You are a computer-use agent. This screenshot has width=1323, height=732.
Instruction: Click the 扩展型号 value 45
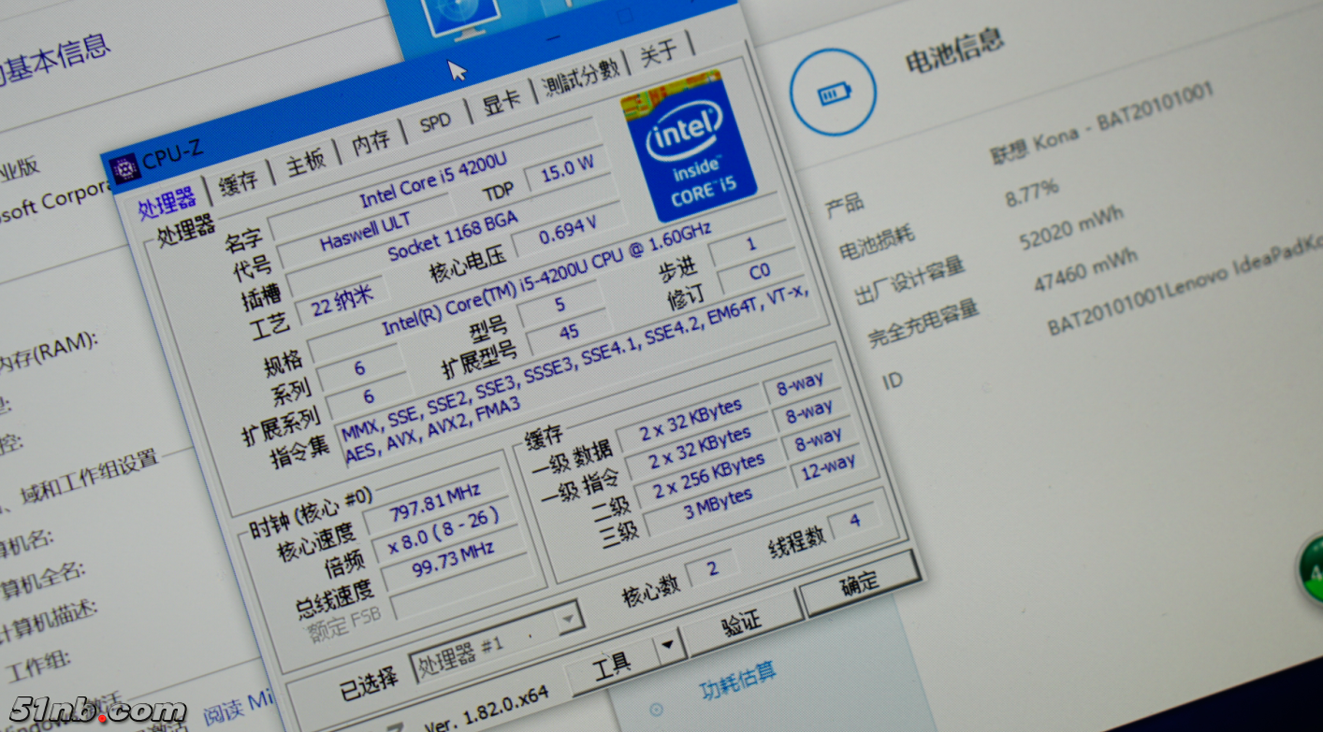[569, 332]
